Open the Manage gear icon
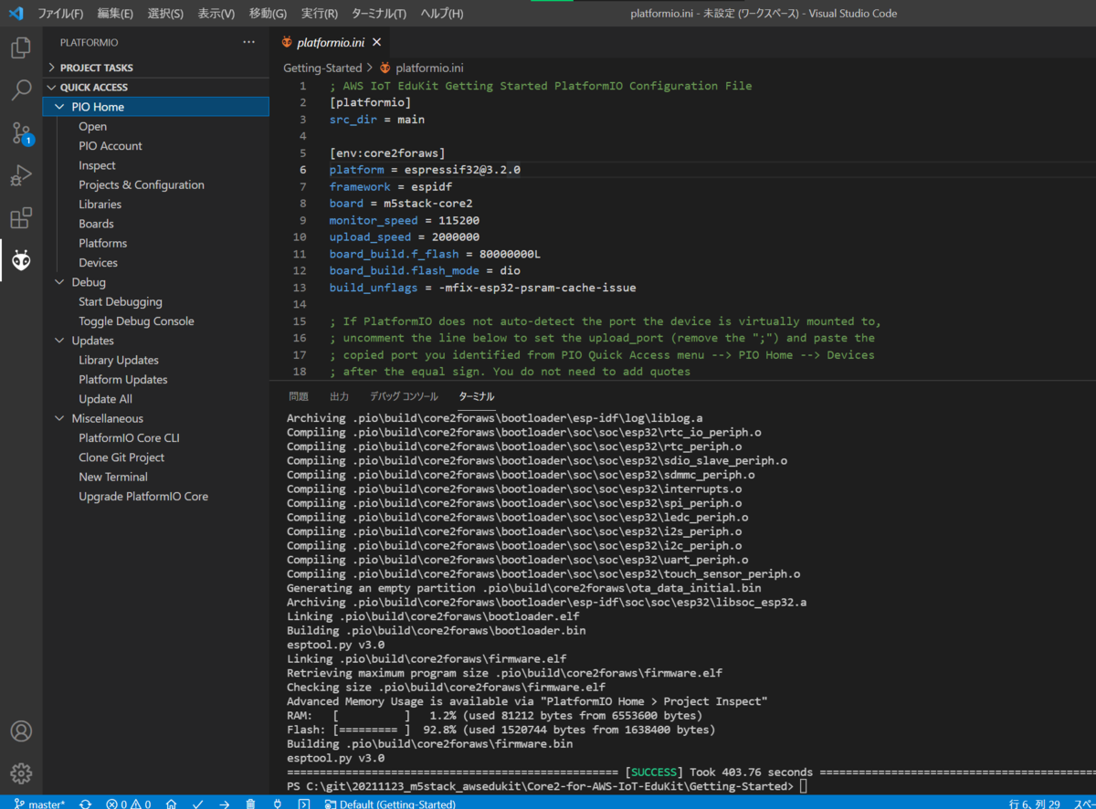Image resolution: width=1096 pixels, height=809 pixels. click(21, 772)
